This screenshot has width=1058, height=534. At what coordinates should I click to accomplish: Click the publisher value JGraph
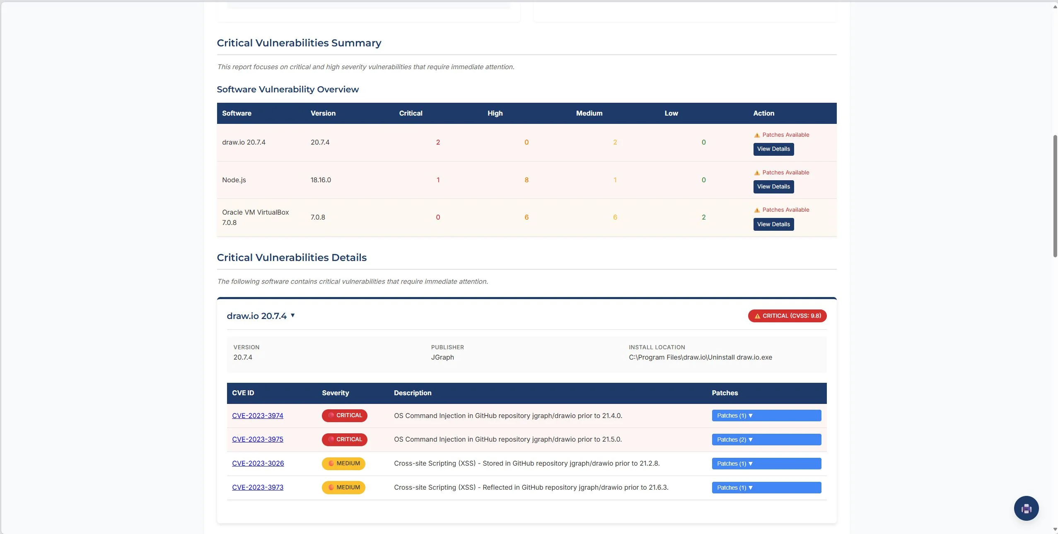[442, 357]
